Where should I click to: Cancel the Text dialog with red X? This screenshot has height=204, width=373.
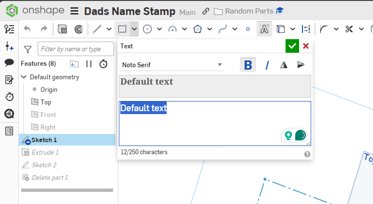(x=306, y=46)
